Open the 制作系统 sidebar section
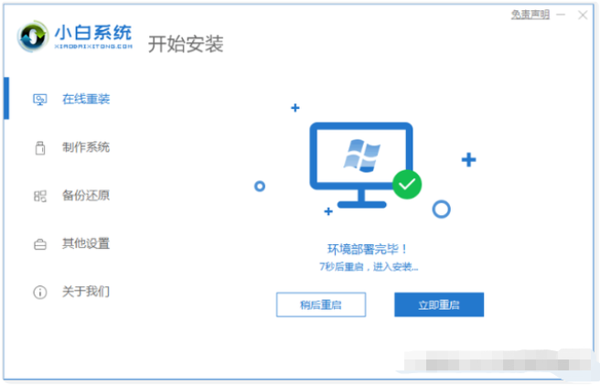The image size is (600, 386). [x=72, y=147]
